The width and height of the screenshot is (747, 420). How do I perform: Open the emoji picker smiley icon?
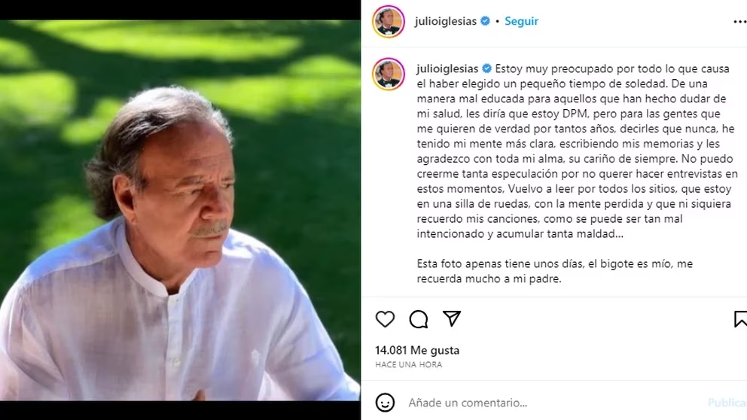(x=385, y=403)
